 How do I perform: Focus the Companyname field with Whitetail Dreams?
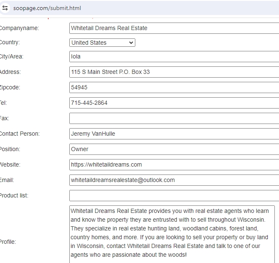point(174,28)
